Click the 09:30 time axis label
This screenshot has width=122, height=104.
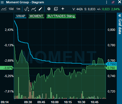[28, 102]
